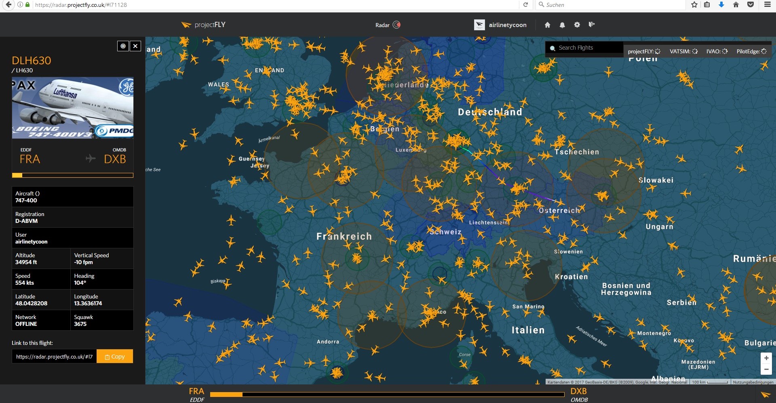This screenshot has height=403, width=776.
Task: Click the browser address bar URL
Action: click(x=81, y=5)
